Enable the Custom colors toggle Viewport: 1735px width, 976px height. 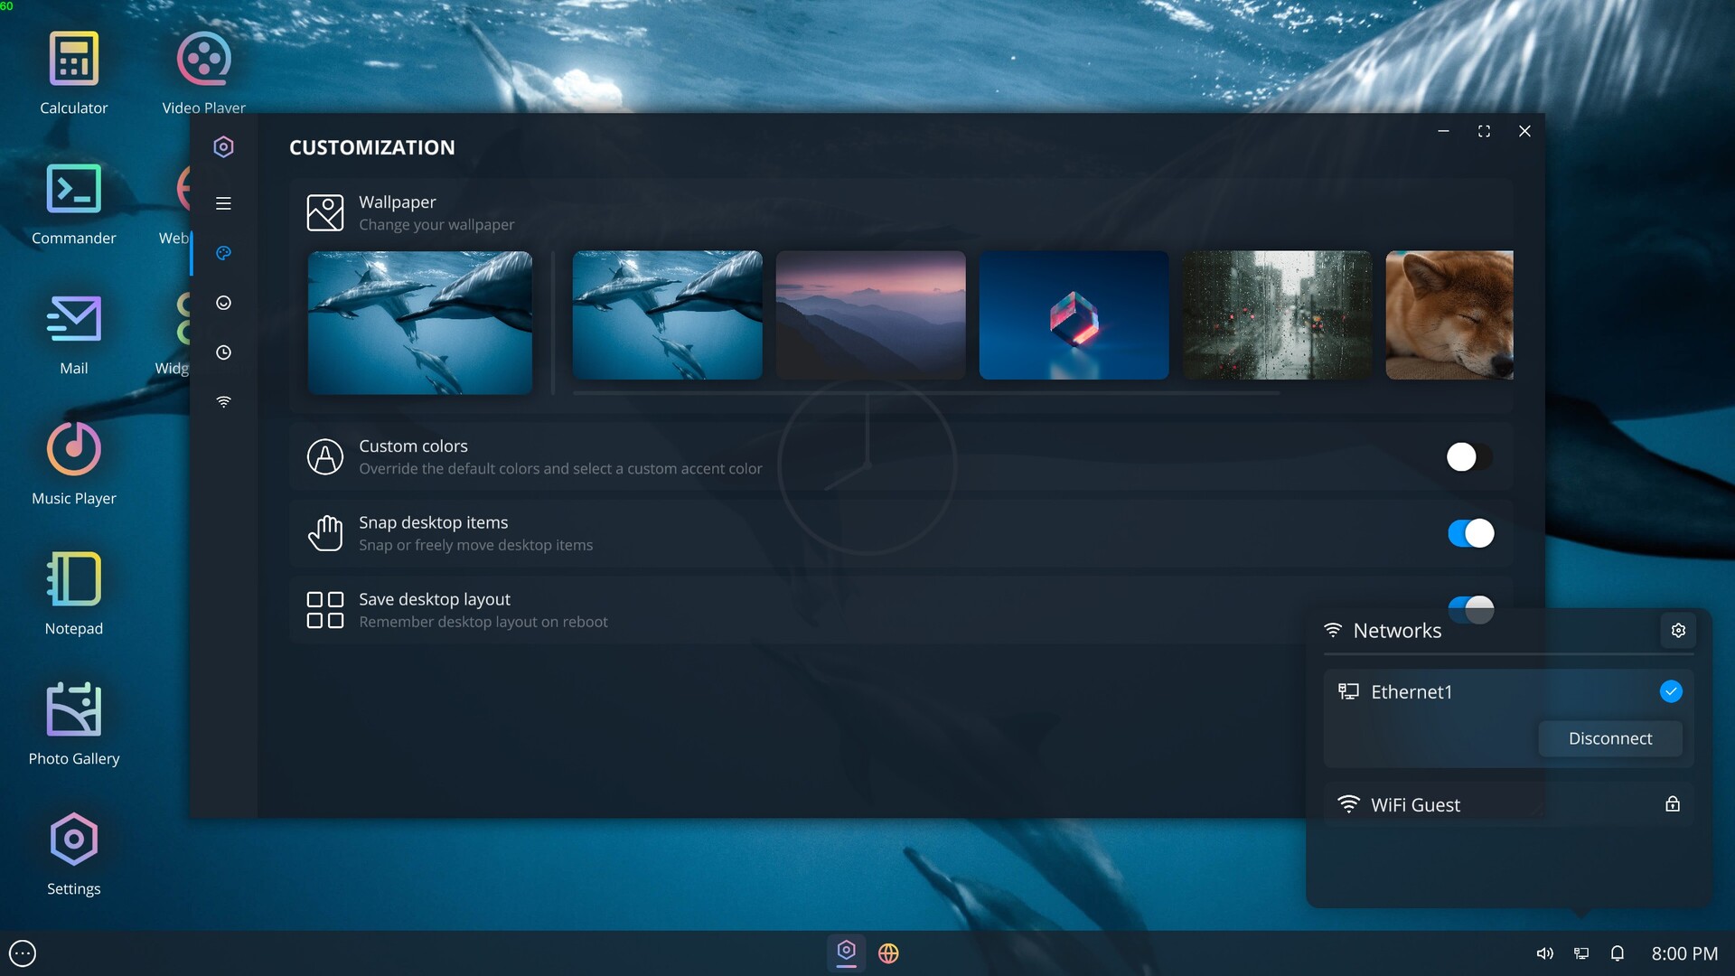1469,457
